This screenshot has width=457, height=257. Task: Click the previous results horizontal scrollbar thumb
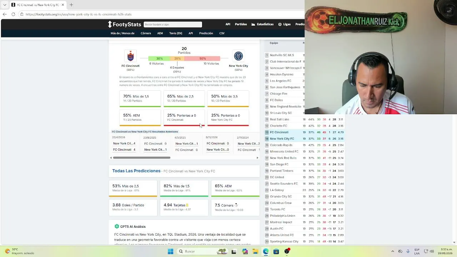coord(142,158)
